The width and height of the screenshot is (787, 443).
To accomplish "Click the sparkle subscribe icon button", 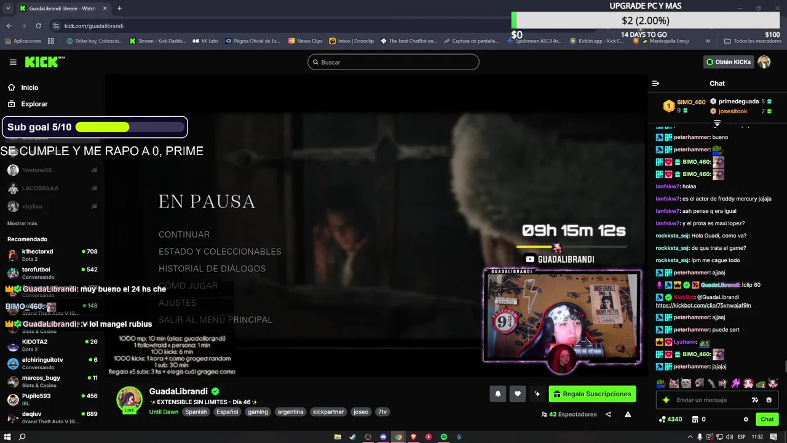I will tap(537, 394).
